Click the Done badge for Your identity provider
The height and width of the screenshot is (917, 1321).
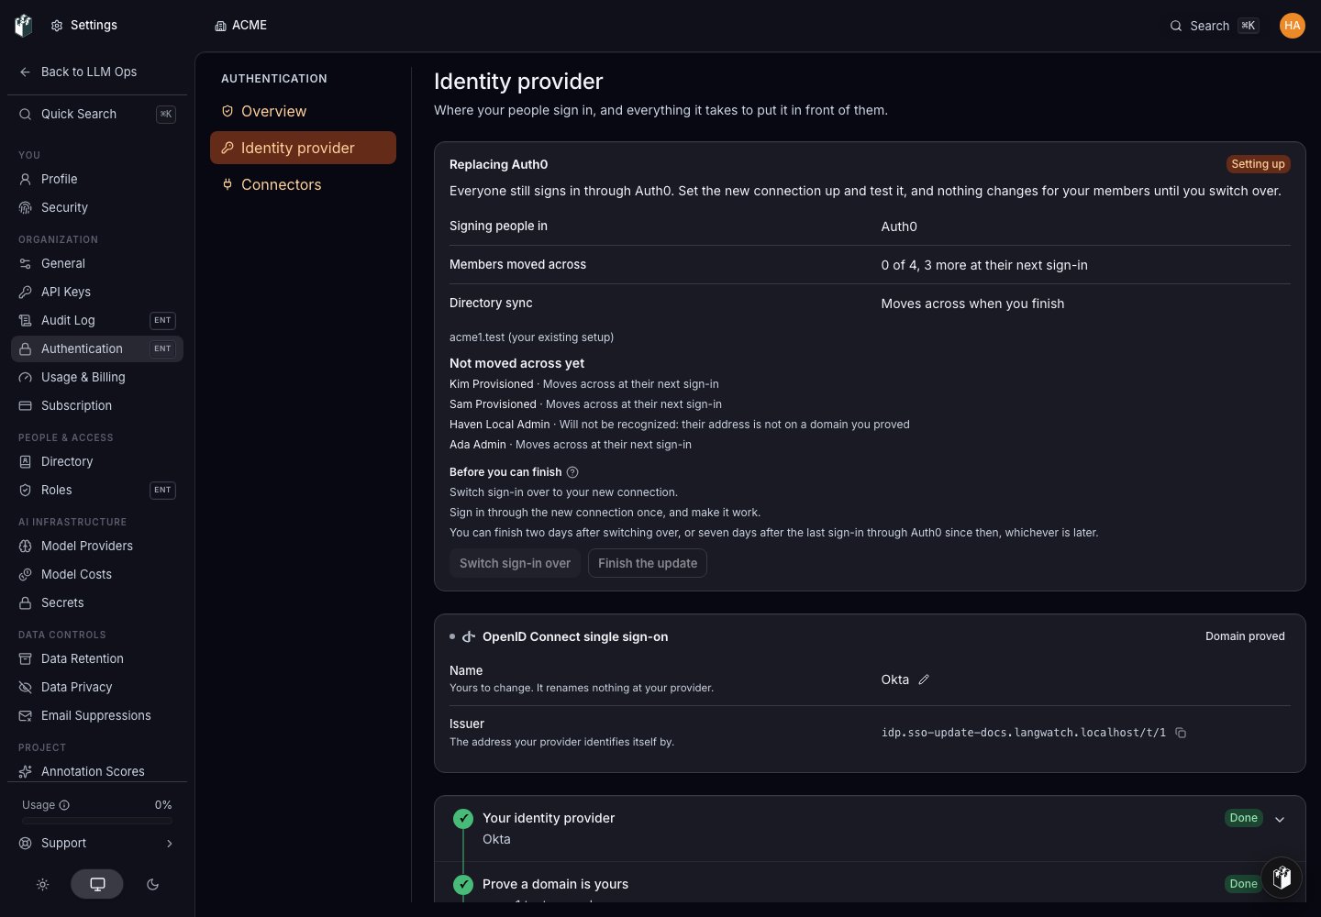click(x=1244, y=818)
